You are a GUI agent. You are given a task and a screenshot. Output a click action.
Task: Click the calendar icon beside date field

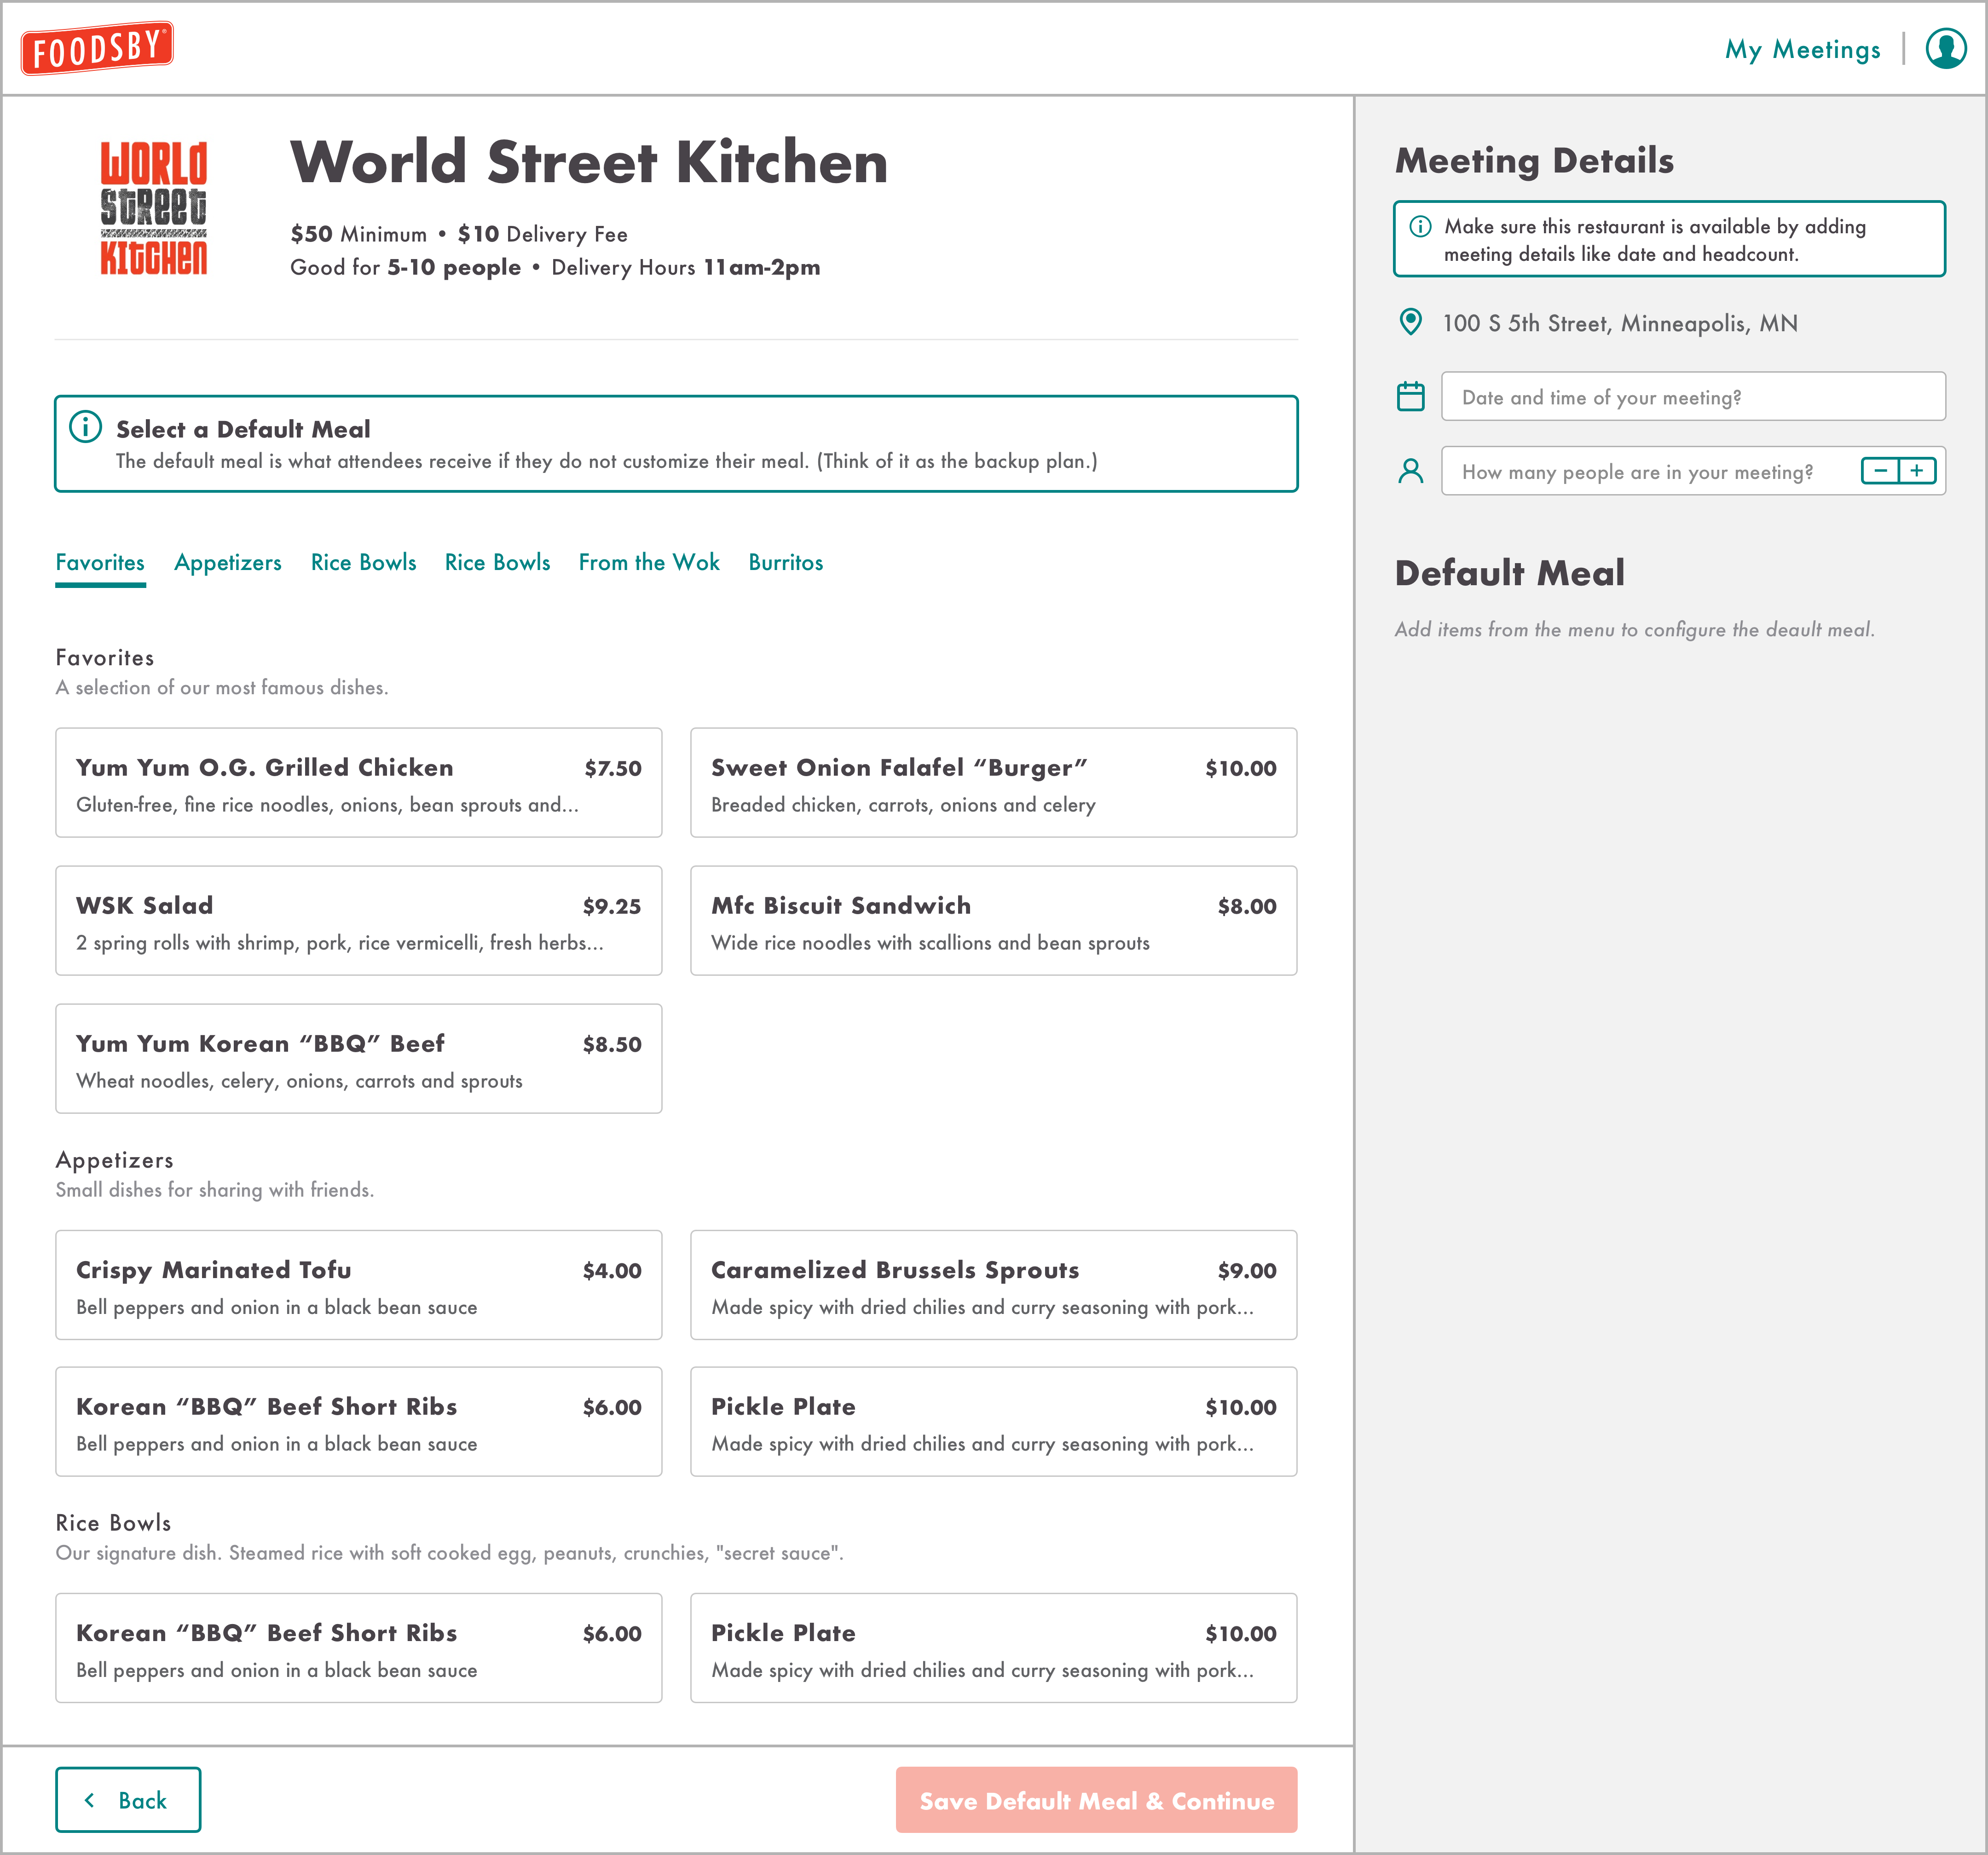point(1410,396)
